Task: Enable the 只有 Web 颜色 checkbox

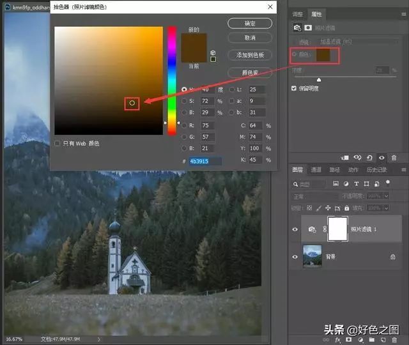Action: click(58, 143)
